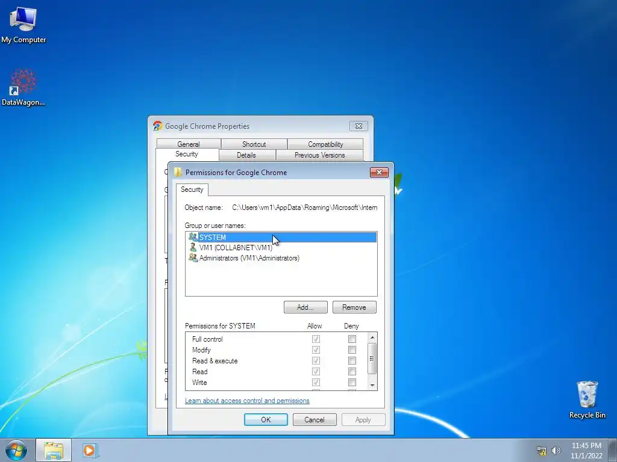Open Learn about access control link
The image size is (617, 462).
pos(247,401)
